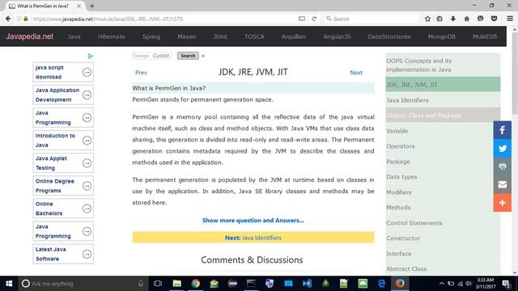The width and height of the screenshot is (518, 291).
Task: Select OOPS Concepts sidebar item
Action: pos(443,65)
